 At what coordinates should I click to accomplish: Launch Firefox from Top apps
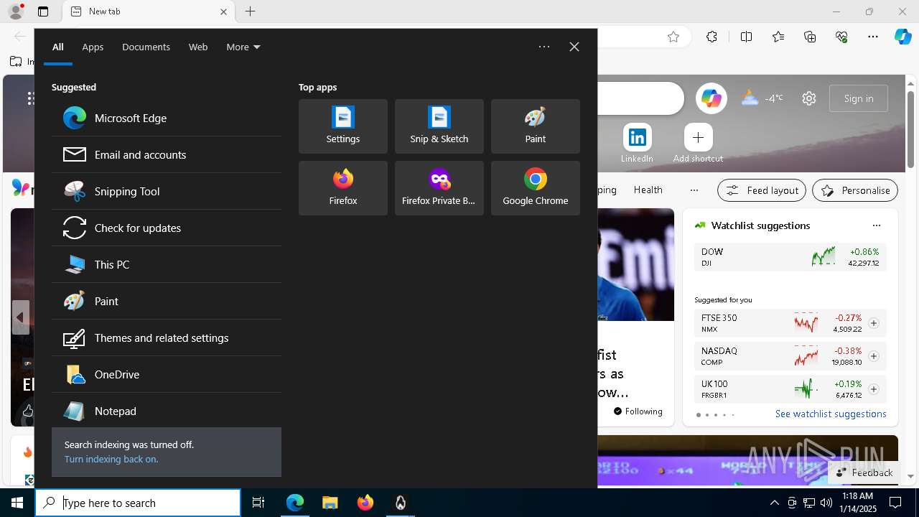click(343, 188)
